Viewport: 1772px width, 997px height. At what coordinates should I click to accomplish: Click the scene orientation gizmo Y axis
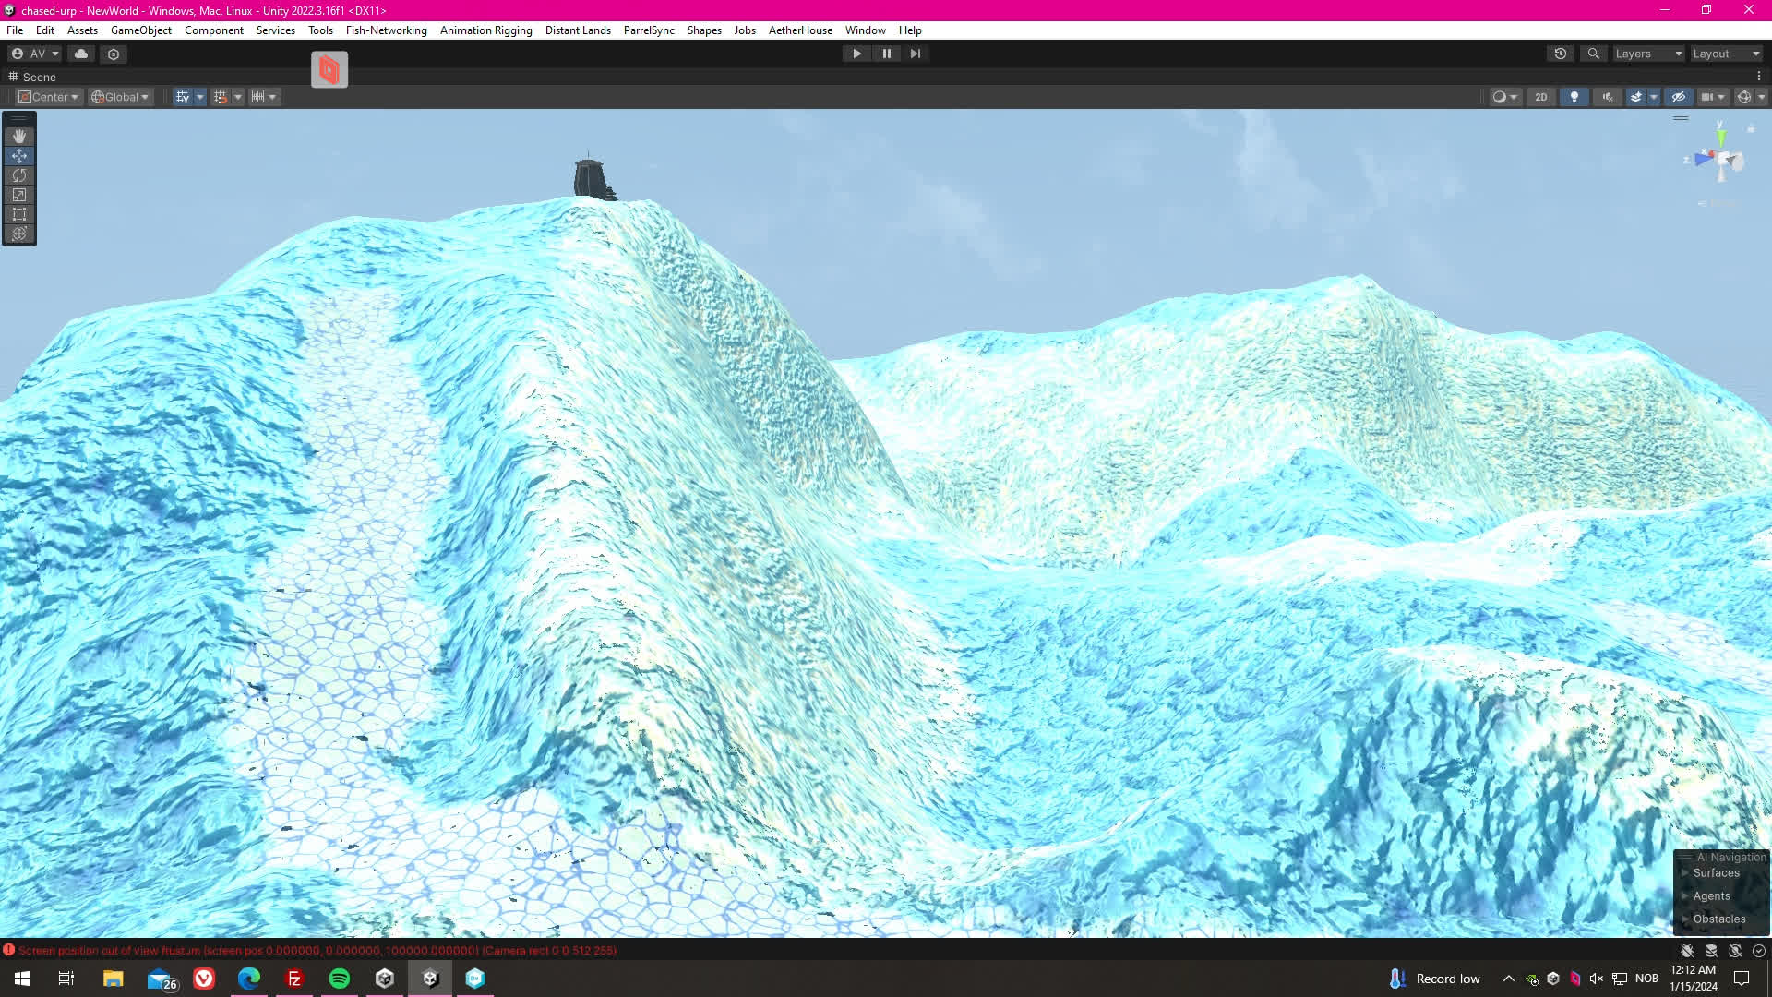[1720, 137]
